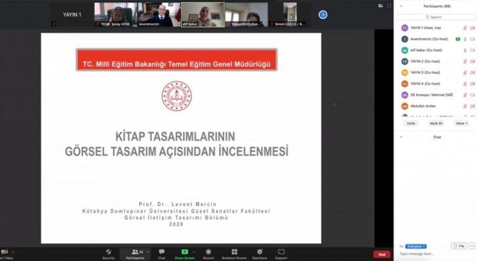This screenshot has height=261, width=477.
Task: Click muted mic for 05 Amasya / Mehmet DAĞ
Action: coord(465,95)
